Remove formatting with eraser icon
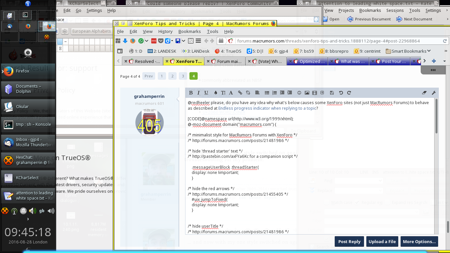The height and width of the screenshot is (253, 450). 424,93
